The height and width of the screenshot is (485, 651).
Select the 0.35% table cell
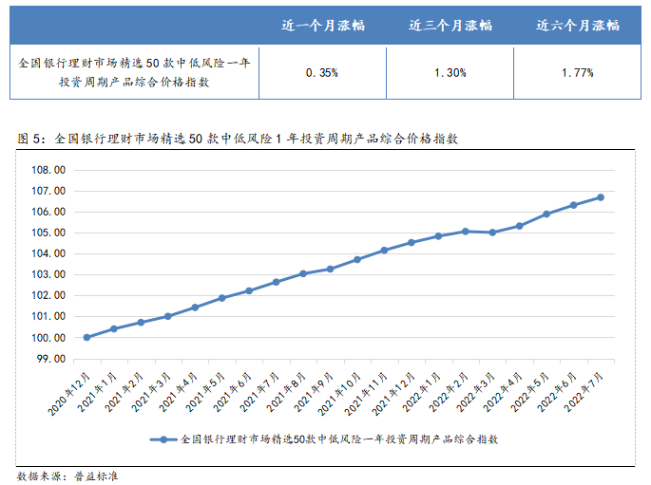coord(323,72)
